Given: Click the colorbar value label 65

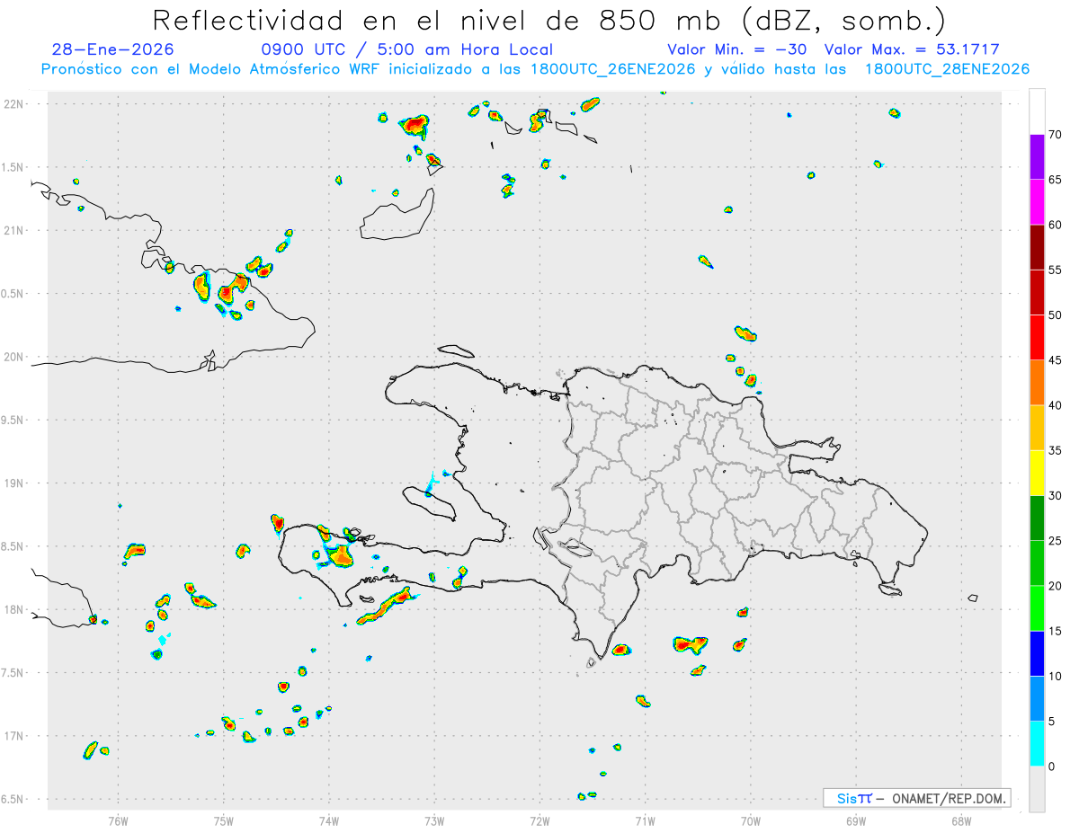Looking at the screenshot, I should coord(1056,180).
